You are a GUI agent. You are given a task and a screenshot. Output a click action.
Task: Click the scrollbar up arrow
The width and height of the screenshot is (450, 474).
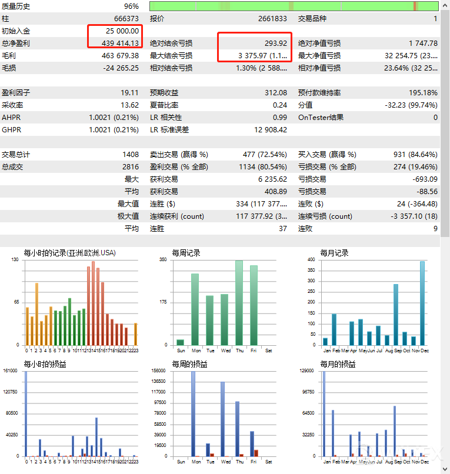coord(445,5)
